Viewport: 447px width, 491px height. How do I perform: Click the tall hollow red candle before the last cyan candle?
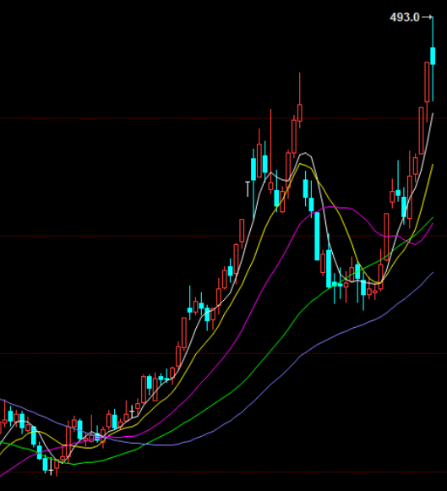pyautogui.click(x=427, y=82)
